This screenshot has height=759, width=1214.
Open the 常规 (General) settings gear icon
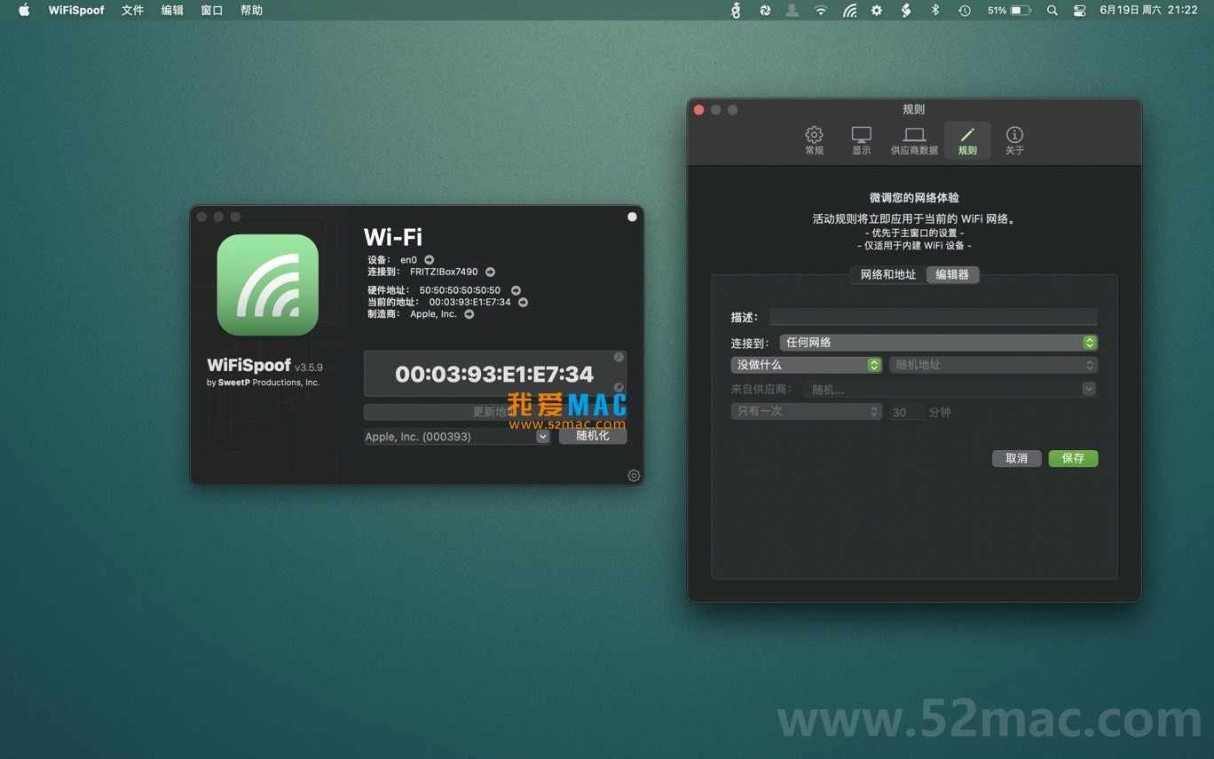814,139
